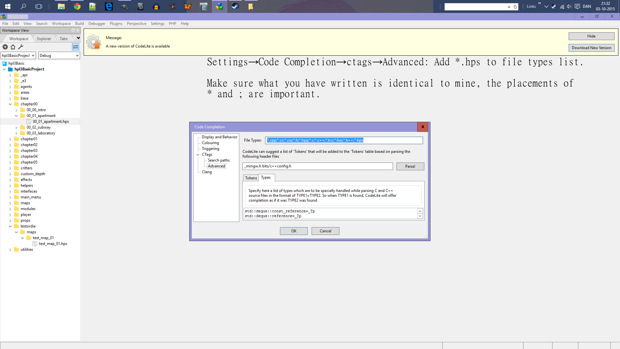The image size is (620, 349).
Task: Click OK in Code Completion dialog
Action: tap(294, 231)
